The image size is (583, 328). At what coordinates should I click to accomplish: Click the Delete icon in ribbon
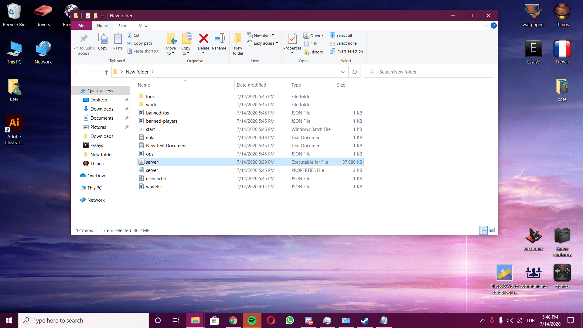click(x=203, y=39)
